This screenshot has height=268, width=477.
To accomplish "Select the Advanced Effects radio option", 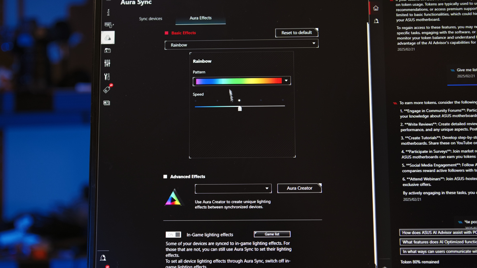I will pyautogui.click(x=165, y=177).
